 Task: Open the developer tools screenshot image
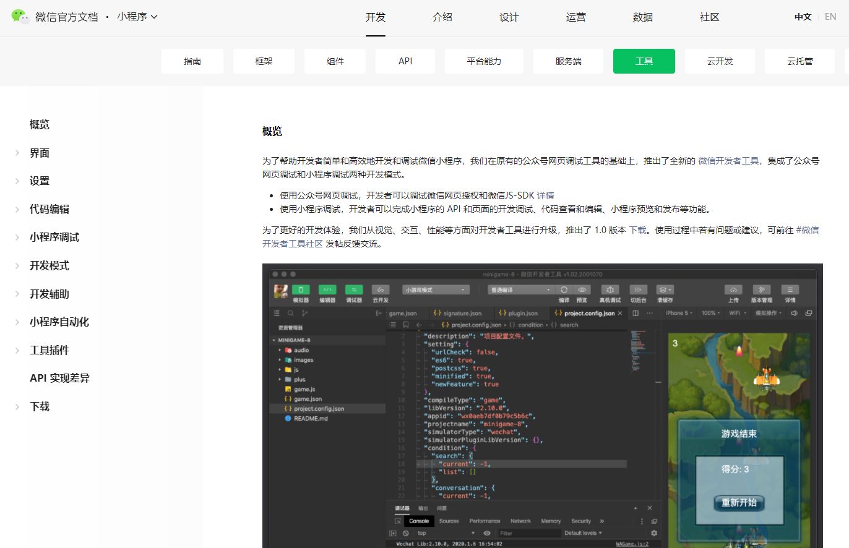pyautogui.click(x=543, y=406)
